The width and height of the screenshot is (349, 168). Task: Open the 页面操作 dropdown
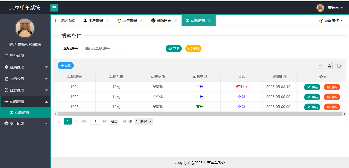(x=331, y=21)
